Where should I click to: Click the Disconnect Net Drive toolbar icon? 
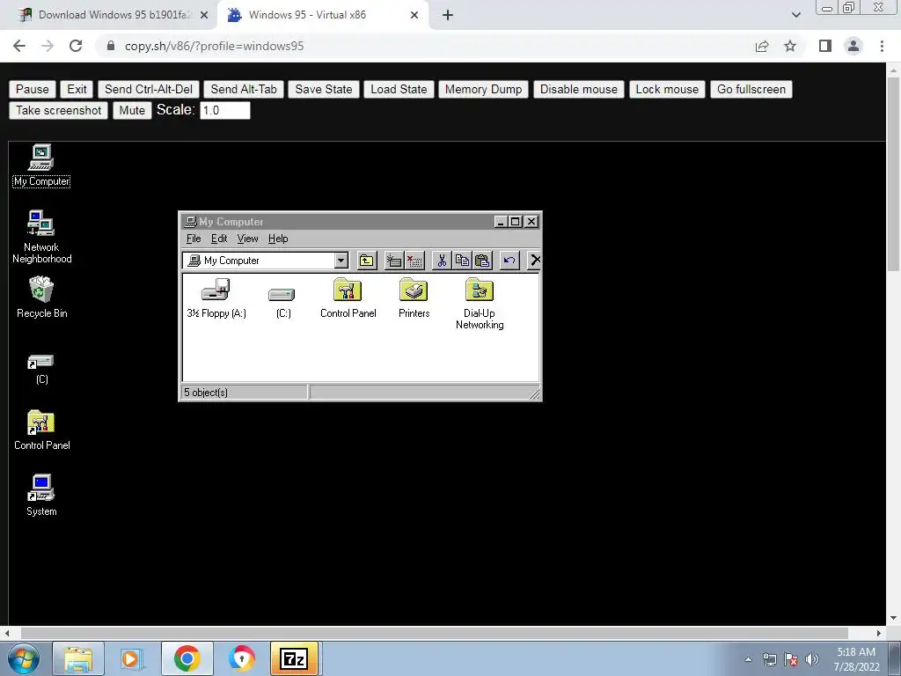[x=414, y=261]
